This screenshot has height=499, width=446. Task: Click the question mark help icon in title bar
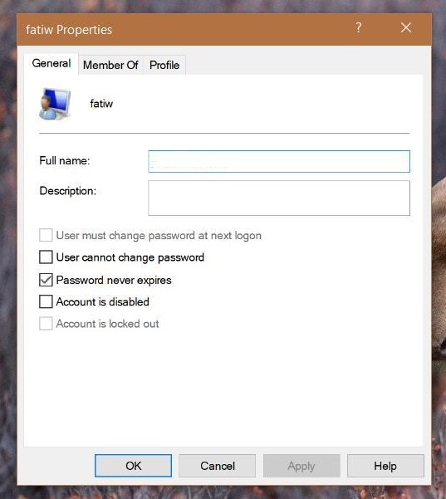359,28
